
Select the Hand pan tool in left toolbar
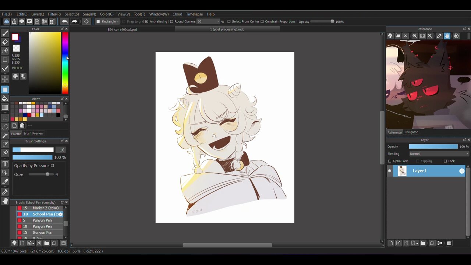click(5, 201)
